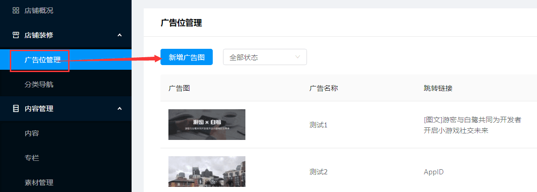The width and height of the screenshot is (537, 192).
Task: Click the 测试1 ad thumbnail image
Action: pyautogui.click(x=207, y=125)
